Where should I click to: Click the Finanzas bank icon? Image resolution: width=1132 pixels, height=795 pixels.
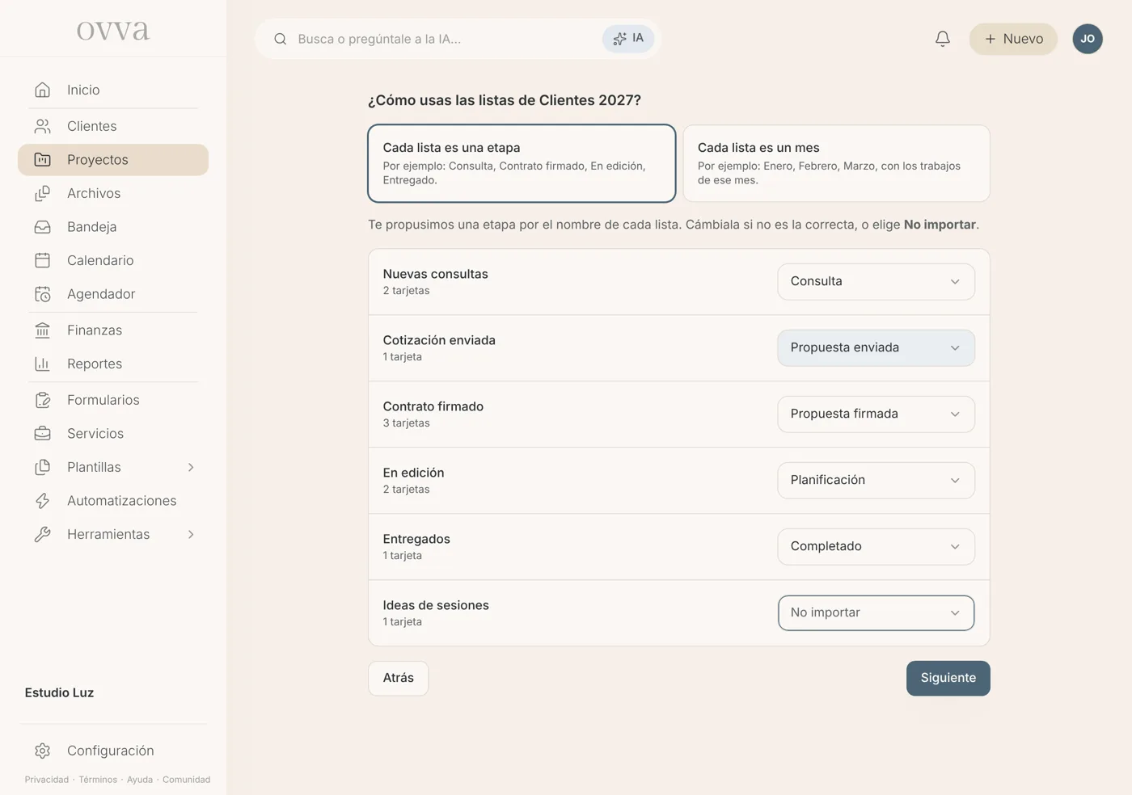43,330
